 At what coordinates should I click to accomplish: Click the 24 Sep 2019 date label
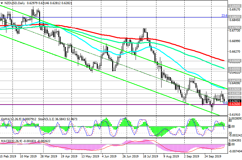click(x=213, y=156)
